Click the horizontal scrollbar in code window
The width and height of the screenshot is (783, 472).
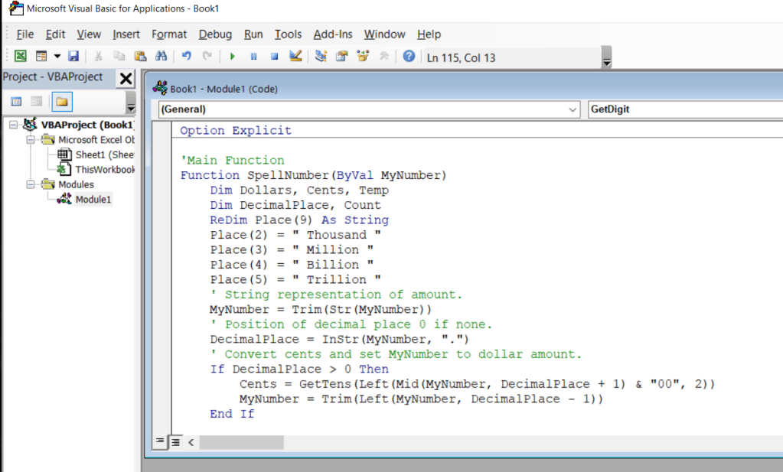[x=241, y=442]
